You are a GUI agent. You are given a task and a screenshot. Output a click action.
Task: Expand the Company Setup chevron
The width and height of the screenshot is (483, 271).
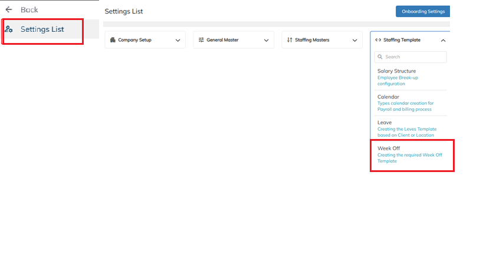pos(178,40)
